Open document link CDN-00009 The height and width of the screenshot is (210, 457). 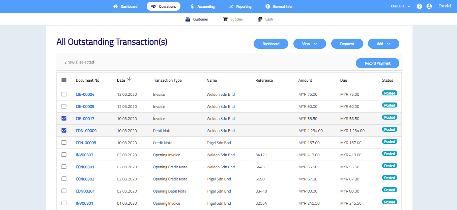[x=86, y=131]
